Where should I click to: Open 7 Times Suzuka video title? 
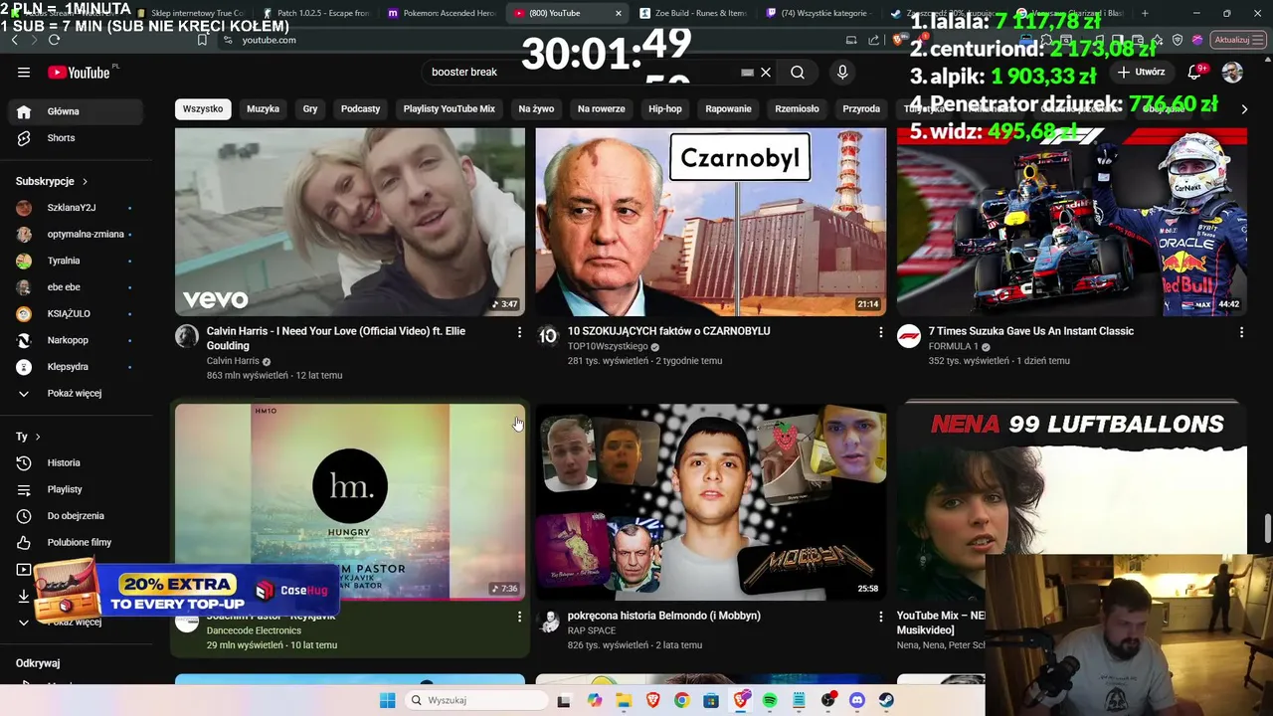click(x=1031, y=331)
